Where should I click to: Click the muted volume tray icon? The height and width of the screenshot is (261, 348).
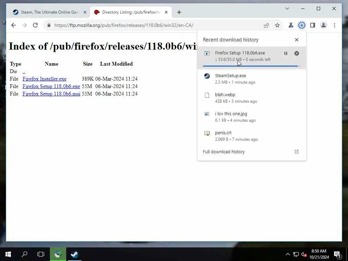click(x=304, y=255)
